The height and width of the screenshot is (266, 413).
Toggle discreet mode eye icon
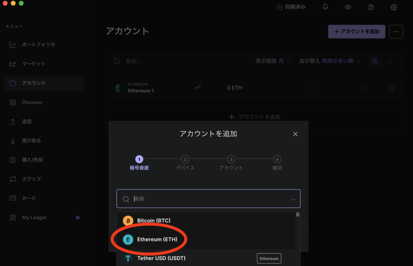[348, 7]
